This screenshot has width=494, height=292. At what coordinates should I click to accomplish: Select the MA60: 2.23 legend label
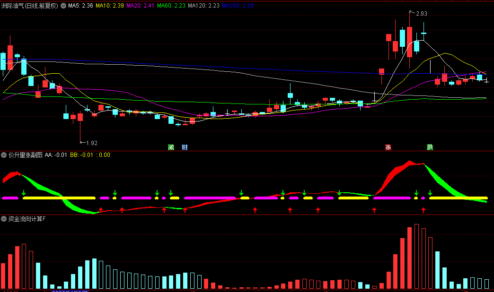(171, 6)
